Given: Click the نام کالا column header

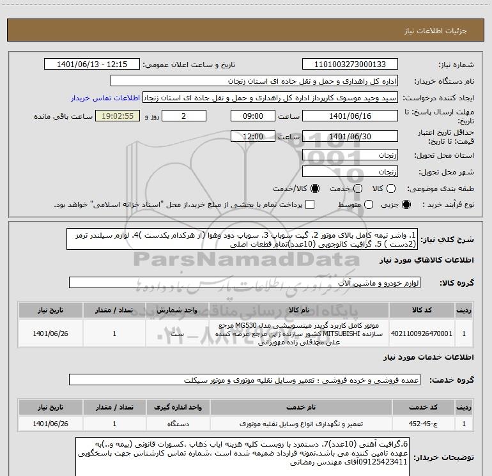Looking at the screenshot, I should click(x=299, y=310).
